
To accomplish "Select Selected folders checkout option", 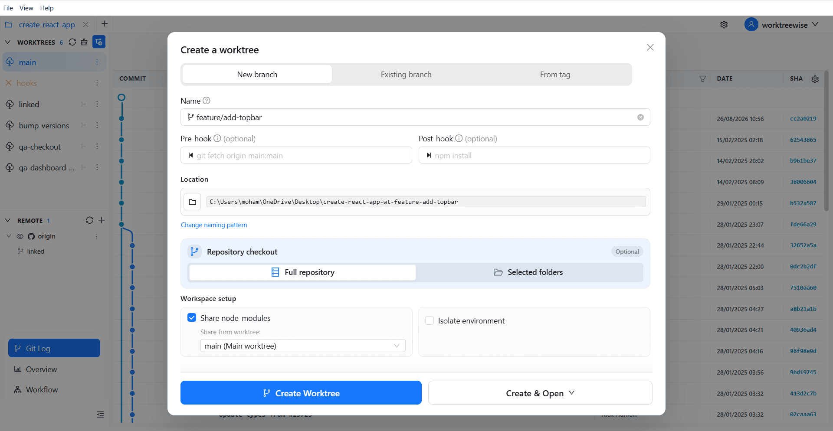I will [529, 272].
